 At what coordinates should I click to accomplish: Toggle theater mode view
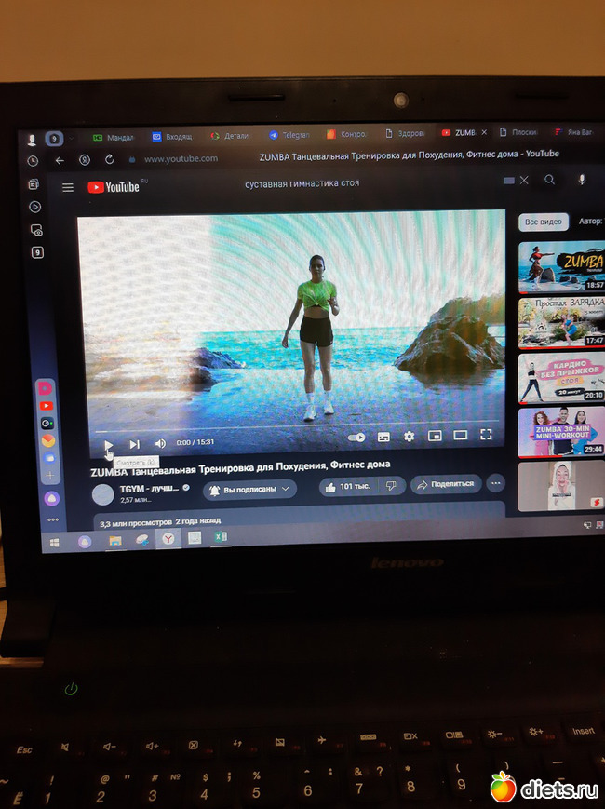click(460, 435)
